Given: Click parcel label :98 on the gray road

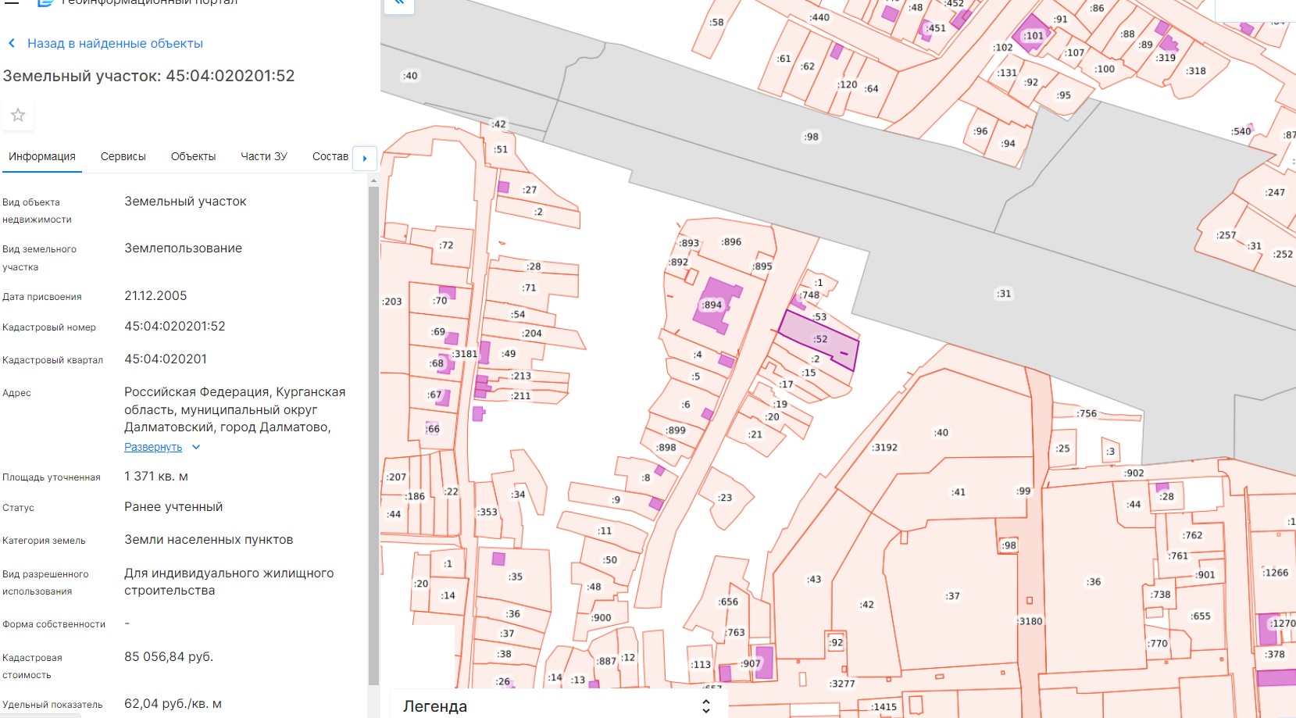Looking at the screenshot, I should [812, 137].
